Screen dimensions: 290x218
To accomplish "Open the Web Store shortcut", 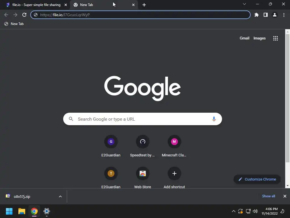I will [x=143, y=173].
